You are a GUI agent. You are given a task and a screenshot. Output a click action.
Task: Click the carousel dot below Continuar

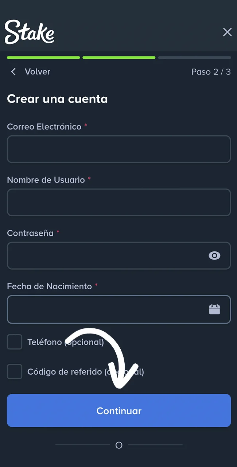click(119, 445)
